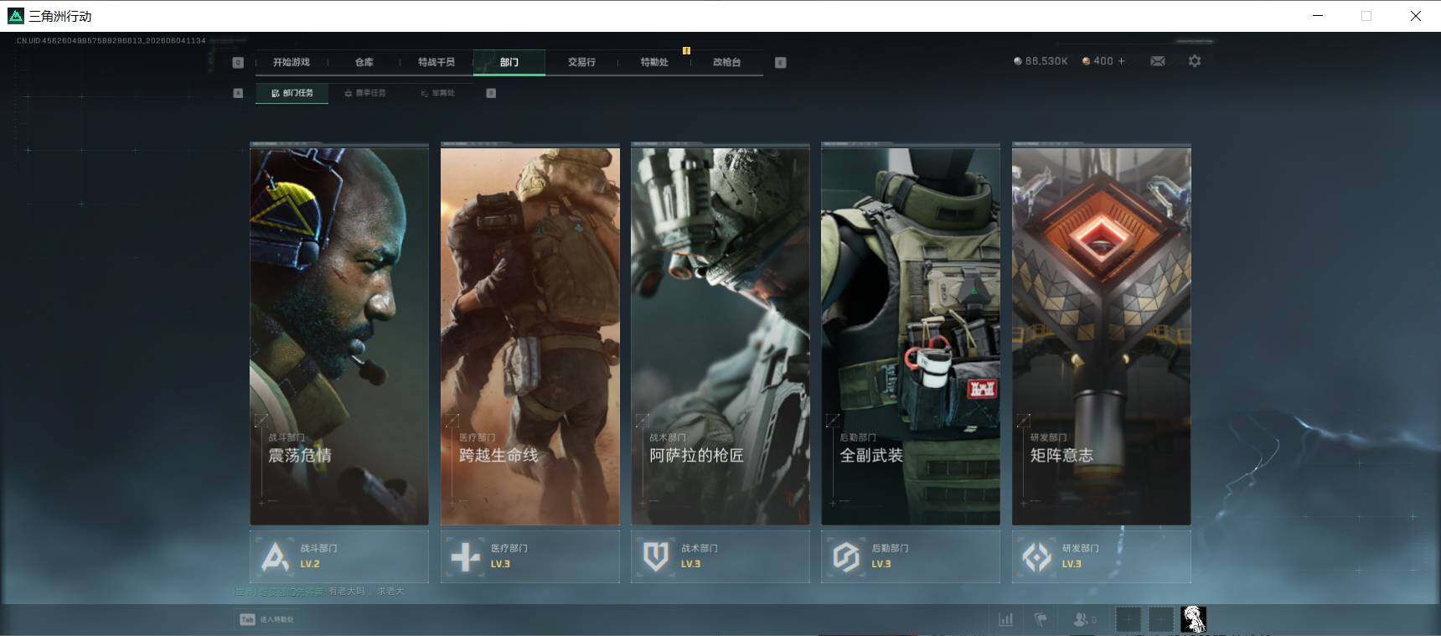Open the 开始游戏 tab
This screenshot has height=636, width=1441.
(291, 62)
